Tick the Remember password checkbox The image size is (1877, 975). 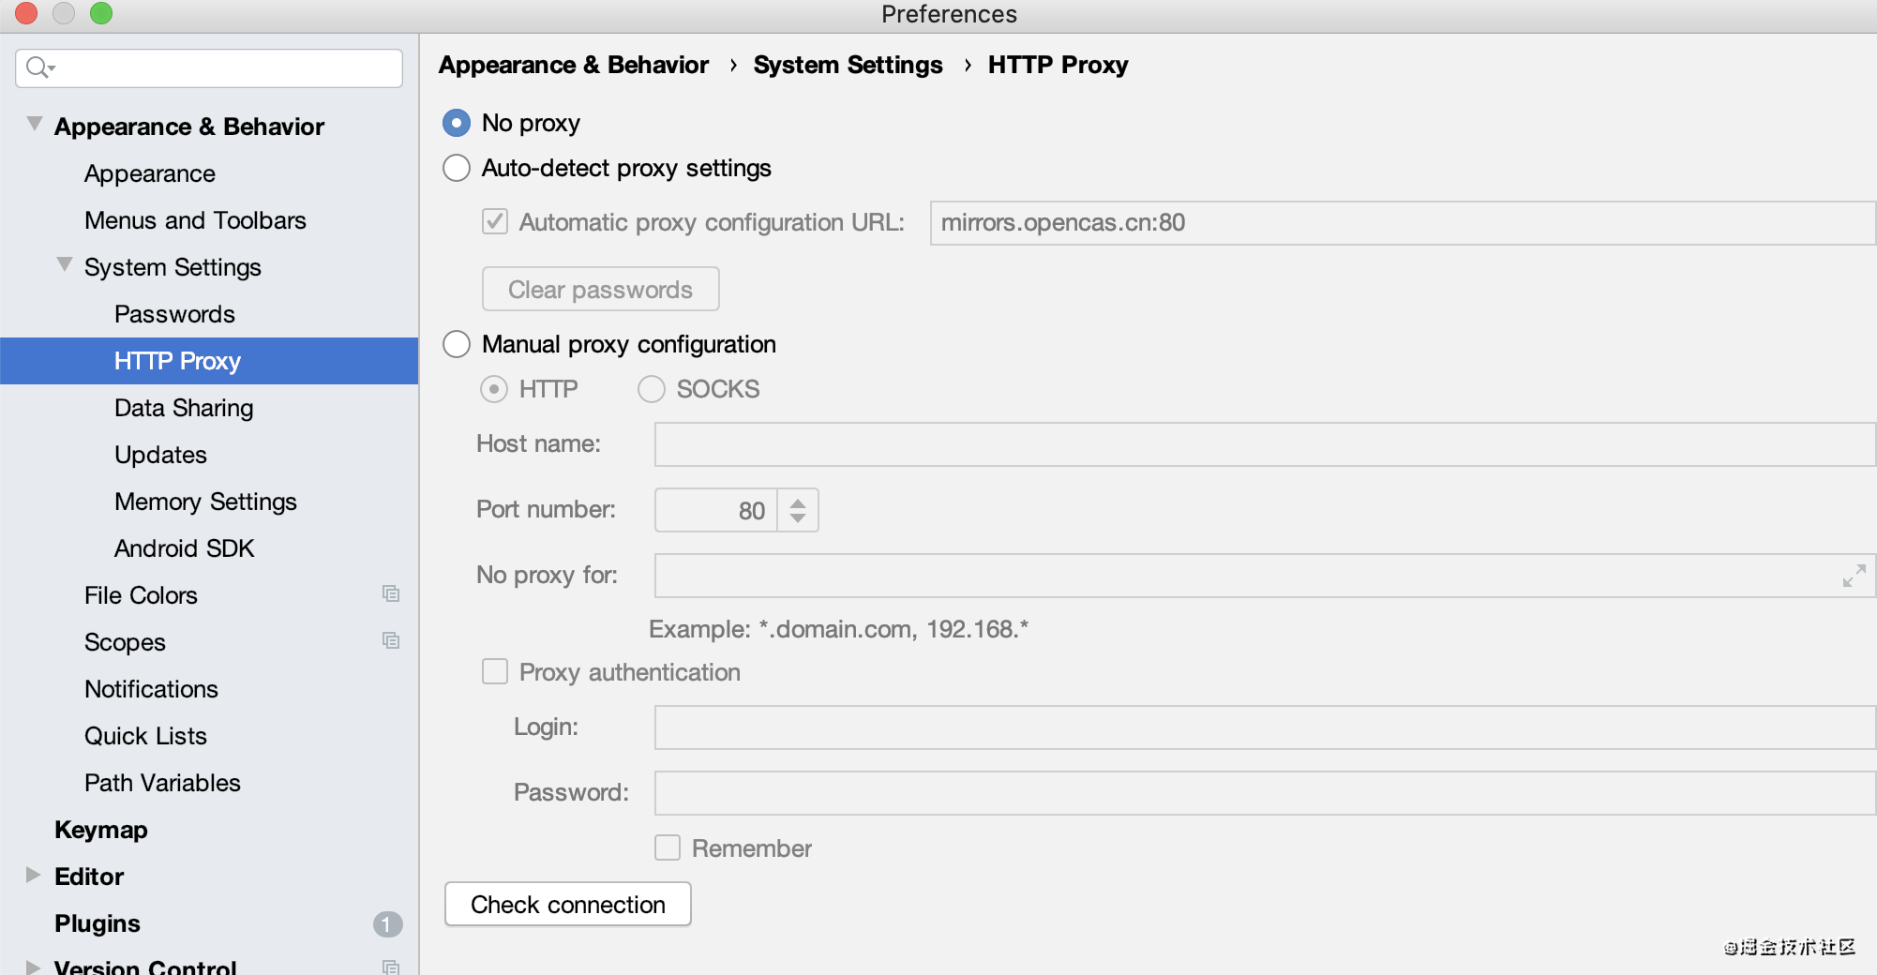(668, 848)
